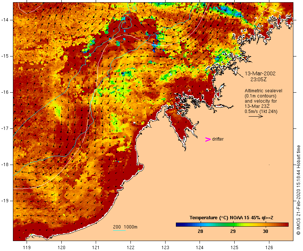
Task: Click the latitude axis label '-18'
Action: click(x=4, y=165)
